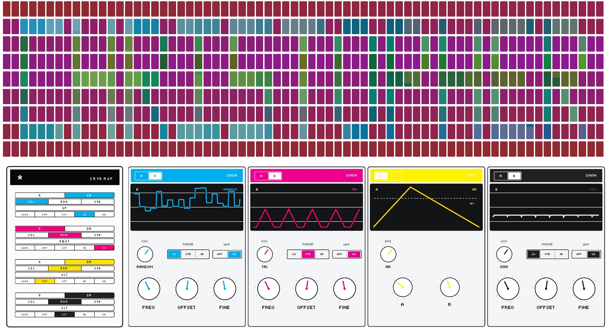This screenshot has height=328, width=609.
Task: Click the yellow synth A attack knob
Action: pyautogui.click(x=402, y=287)
